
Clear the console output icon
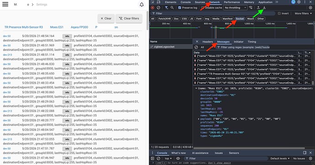[x=158, y=159]
